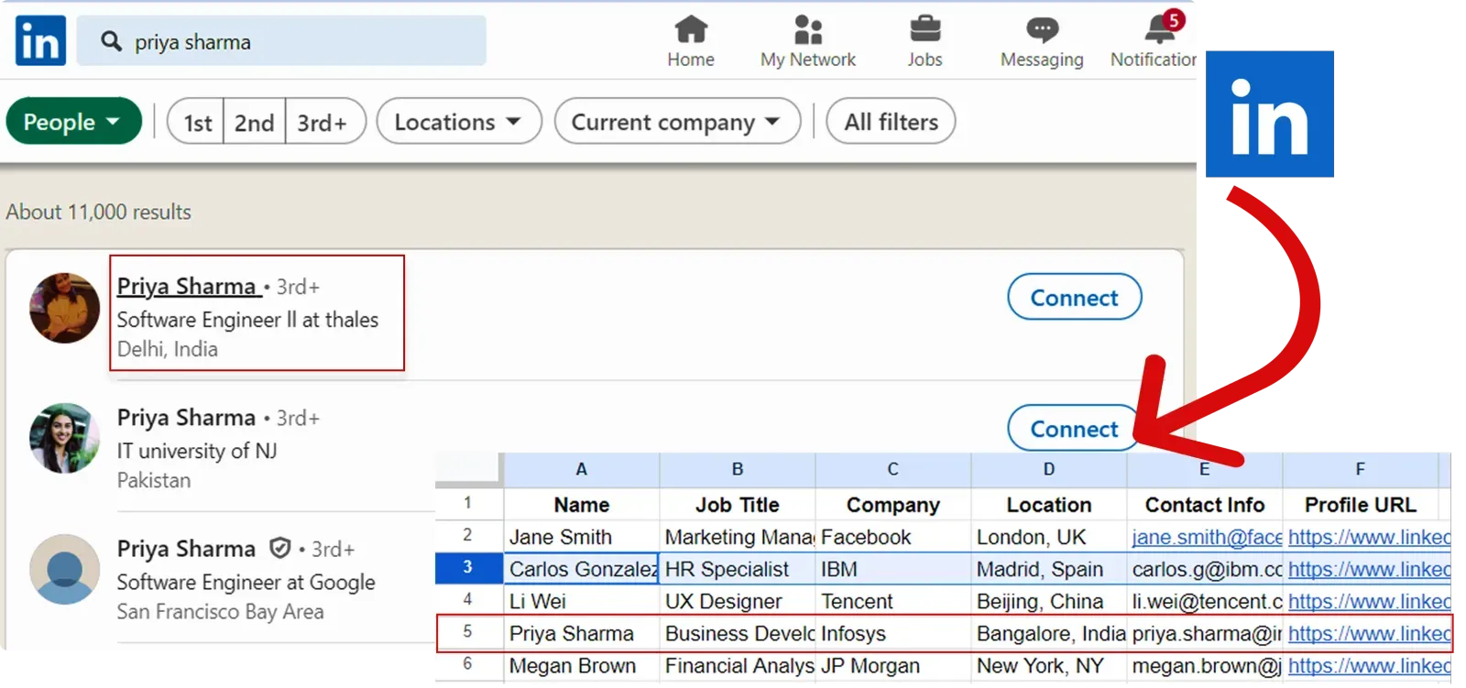The height and width of the screenshot is (688, 1466).
Task: Open the Notifications bell icon
Action: (1161, 28)
